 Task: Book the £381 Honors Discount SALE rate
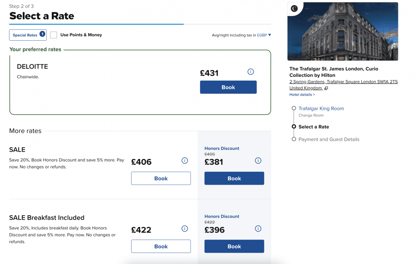point(234,179)
